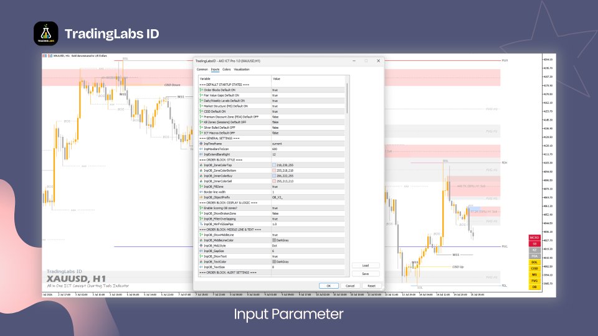This screenshot has height=336, width=598.
Task: Toggle the OB order block chart button
Action: coord(534,287)
